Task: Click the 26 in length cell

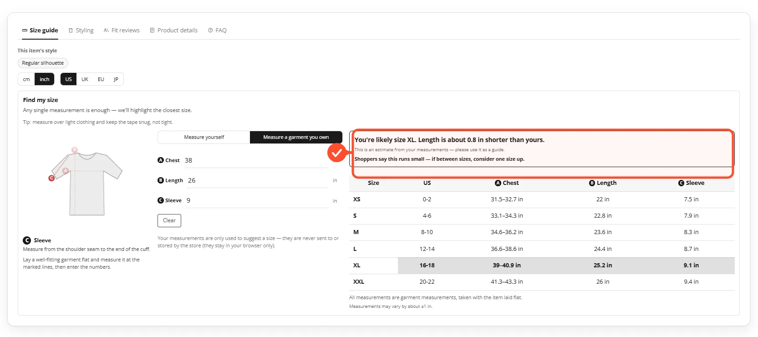Action: coord(603,282)
